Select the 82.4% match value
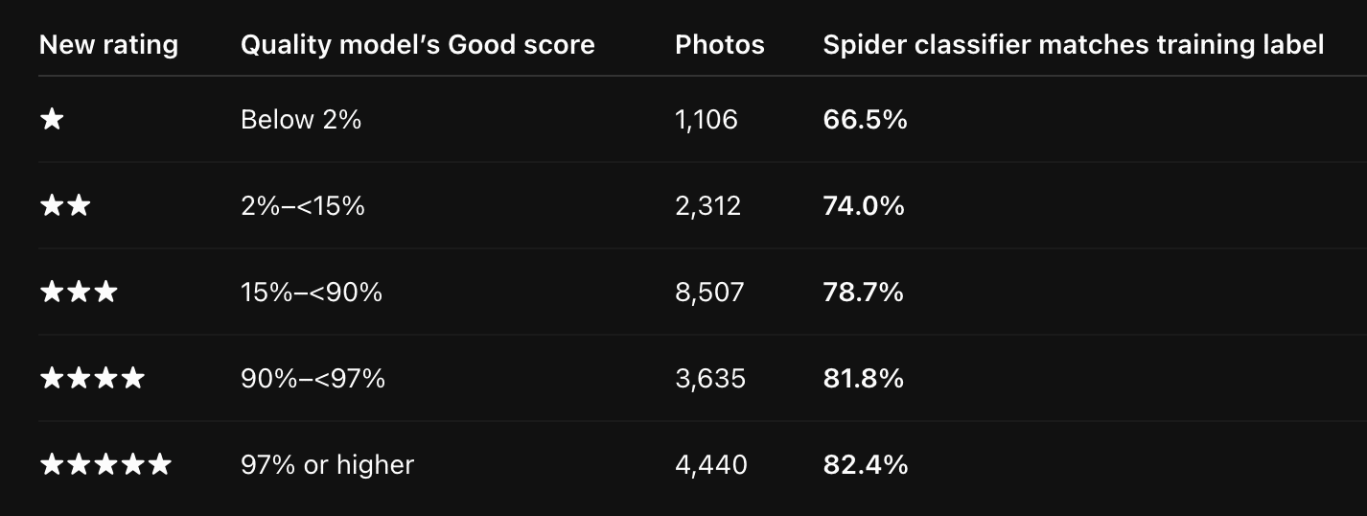 (865, 465)
